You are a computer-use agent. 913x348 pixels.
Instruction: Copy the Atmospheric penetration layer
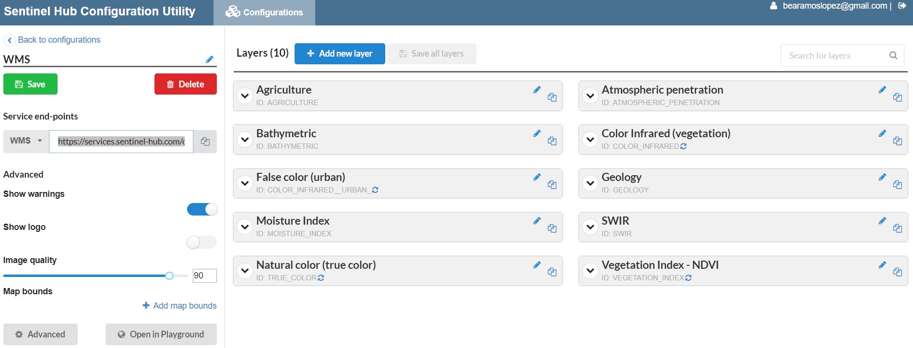[898, 97]
